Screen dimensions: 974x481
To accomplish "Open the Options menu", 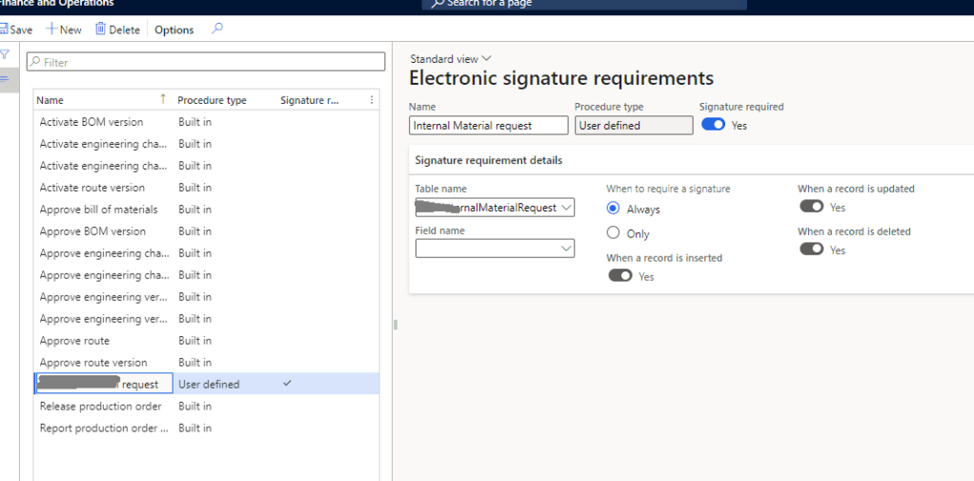I will tap(174, 30).
